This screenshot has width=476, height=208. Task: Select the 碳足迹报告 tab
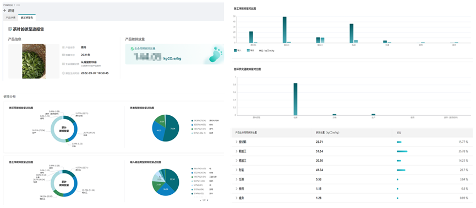point(27,18)
